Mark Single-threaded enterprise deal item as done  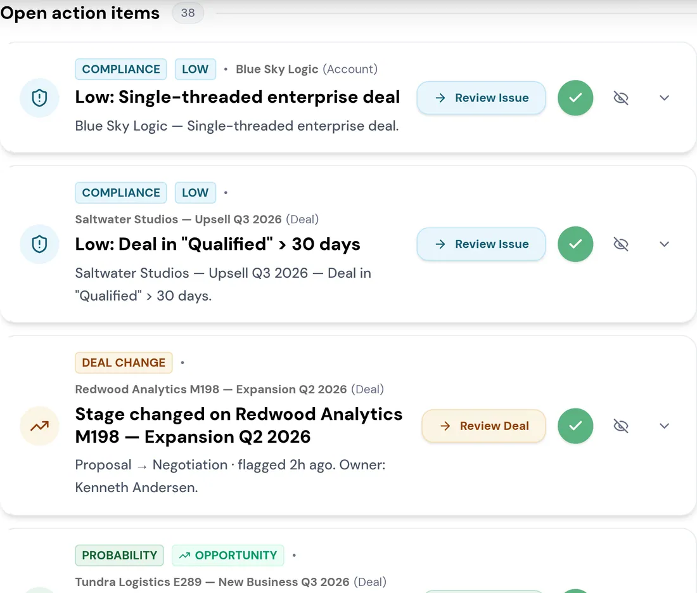pos(575,98)
